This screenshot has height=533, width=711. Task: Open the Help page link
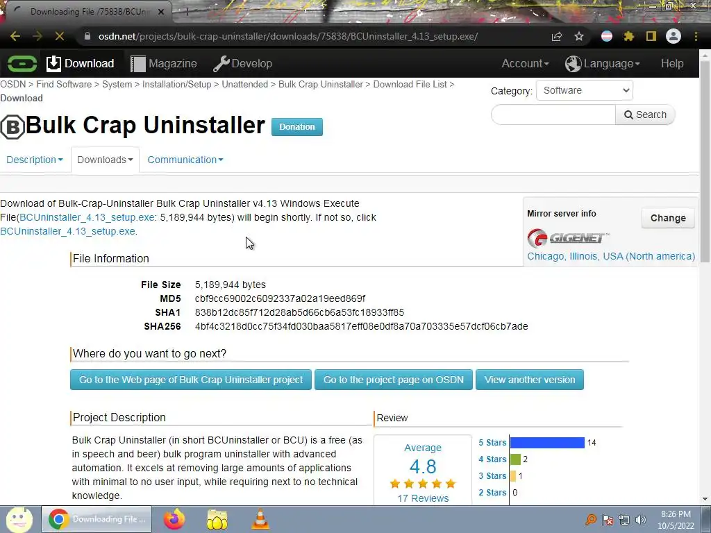(672, 63)
